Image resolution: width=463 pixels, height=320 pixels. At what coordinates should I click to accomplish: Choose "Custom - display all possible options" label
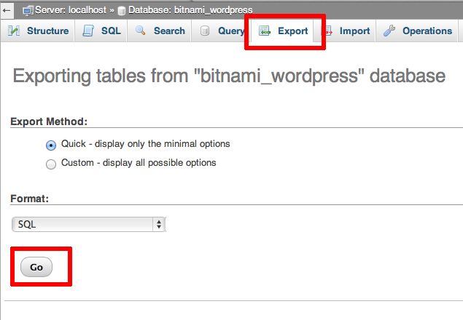(x=139, y=163)
